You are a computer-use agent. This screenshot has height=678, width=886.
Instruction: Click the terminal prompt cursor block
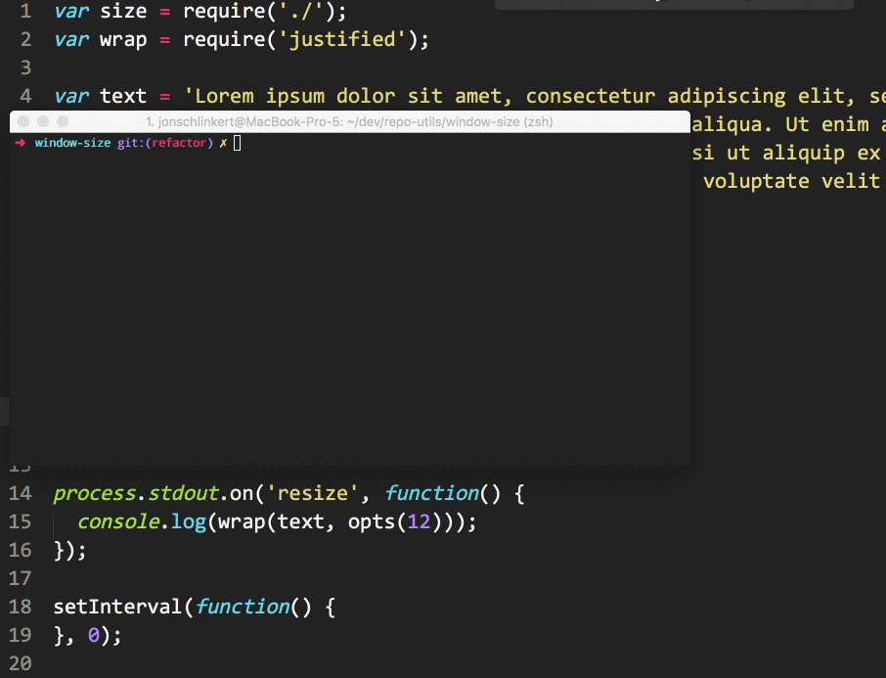pos(238,143)
